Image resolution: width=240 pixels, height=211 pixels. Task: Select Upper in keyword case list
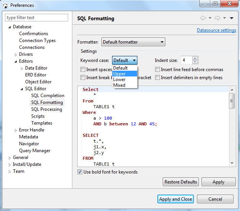pyautogui.click(x=120, y=74)
